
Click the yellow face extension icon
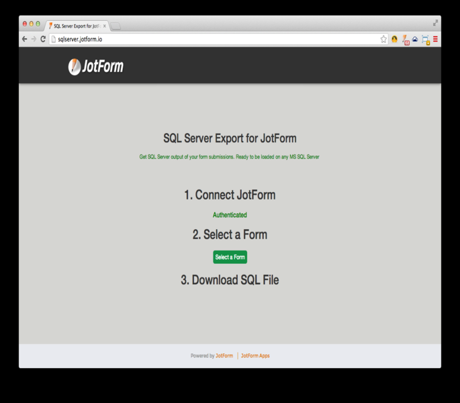tap(395, 40)
